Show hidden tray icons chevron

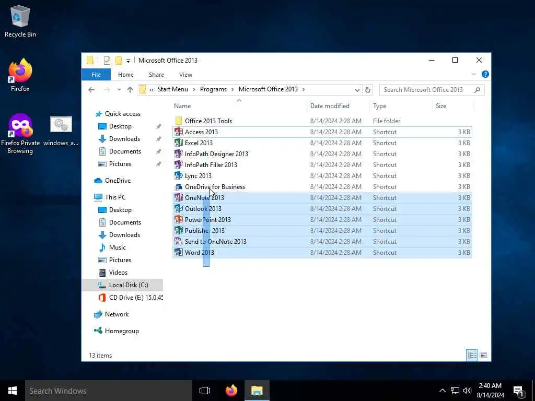[442, 391]
